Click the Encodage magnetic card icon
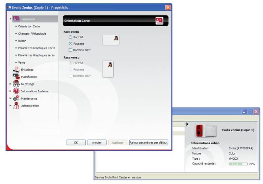Screen dimensions: 263x184 pos(16,69)
